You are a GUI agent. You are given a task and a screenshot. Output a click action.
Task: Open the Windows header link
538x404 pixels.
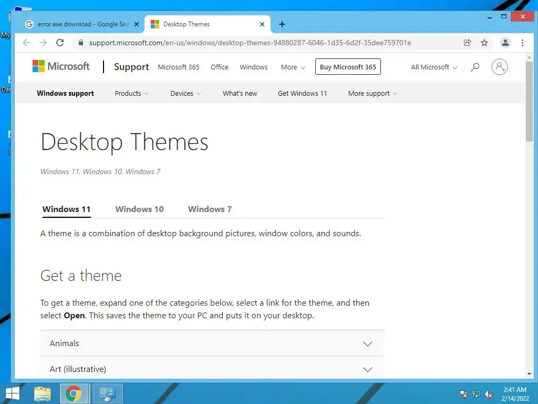click(254, 67)
